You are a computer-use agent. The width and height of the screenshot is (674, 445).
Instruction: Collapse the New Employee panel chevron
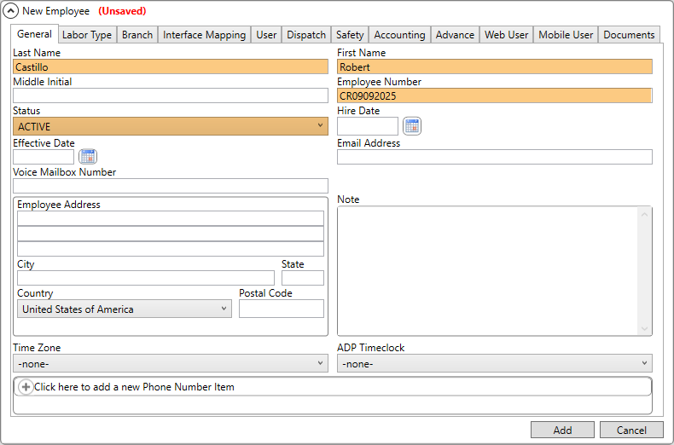[x=12, y=11]
